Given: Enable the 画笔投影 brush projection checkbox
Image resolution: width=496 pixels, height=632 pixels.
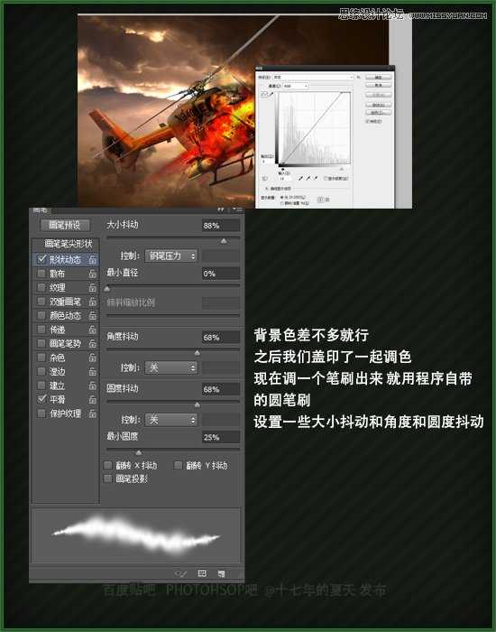Looking at the screenshot, I should tap(108, 479).
